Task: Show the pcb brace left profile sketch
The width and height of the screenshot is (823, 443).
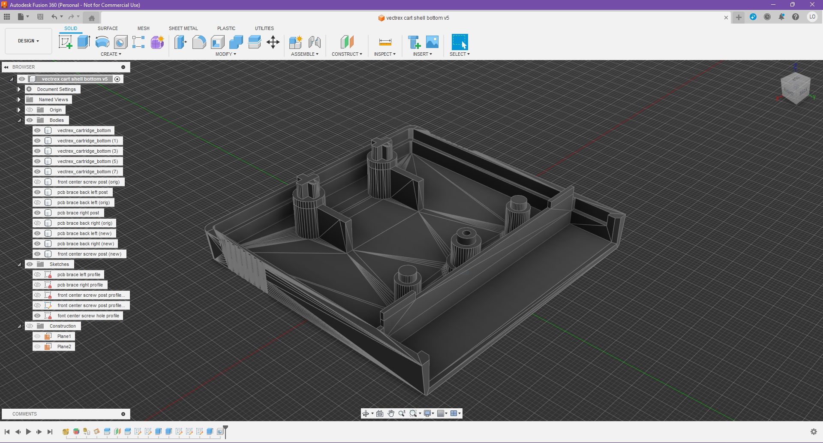Action: pyautogui.click(x=38, y=274)
